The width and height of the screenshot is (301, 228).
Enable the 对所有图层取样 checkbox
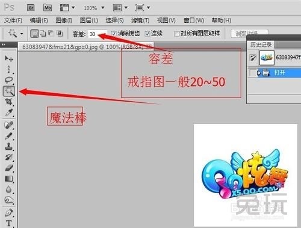176,34
